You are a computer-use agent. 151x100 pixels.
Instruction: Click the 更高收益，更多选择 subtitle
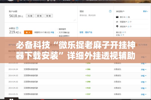coord(88,15)
